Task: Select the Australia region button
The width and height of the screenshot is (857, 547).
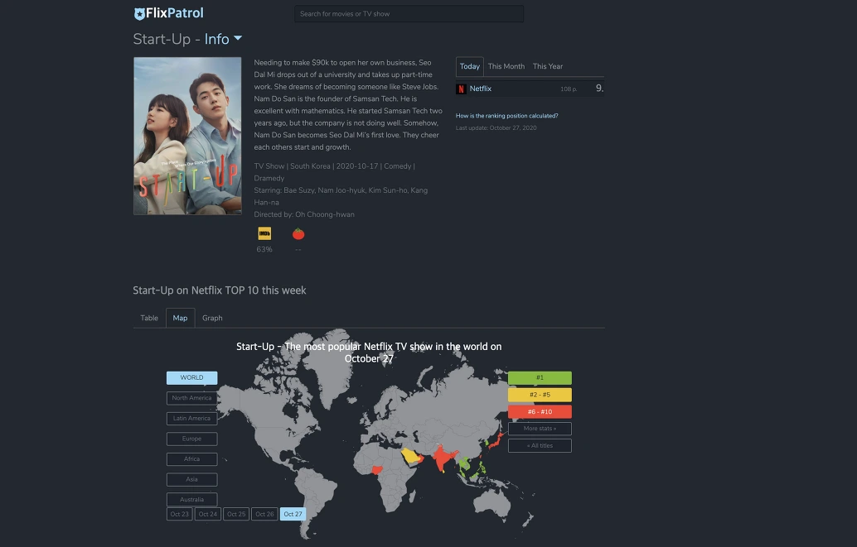Action: (x=191, y=500)
